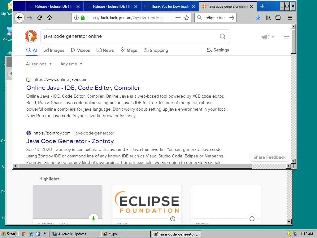The image size is (317, 238).
Task: Bookmark this page with the star
Action: [x=187, y=18]
